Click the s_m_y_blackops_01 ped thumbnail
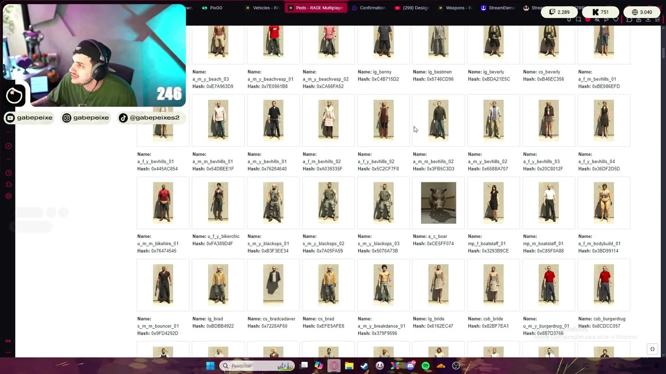666x374 pixels. (x=273, y=203)
